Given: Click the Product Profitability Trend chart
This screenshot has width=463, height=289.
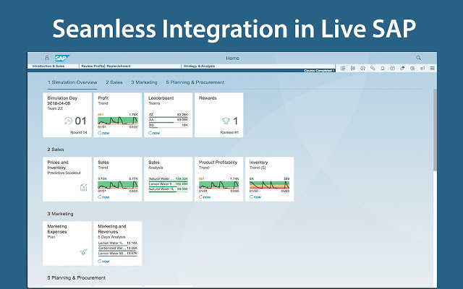Looking at the screenshot, I should [218, 185].
